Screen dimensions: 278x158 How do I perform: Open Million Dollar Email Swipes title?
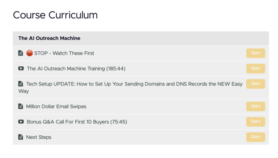56,106
